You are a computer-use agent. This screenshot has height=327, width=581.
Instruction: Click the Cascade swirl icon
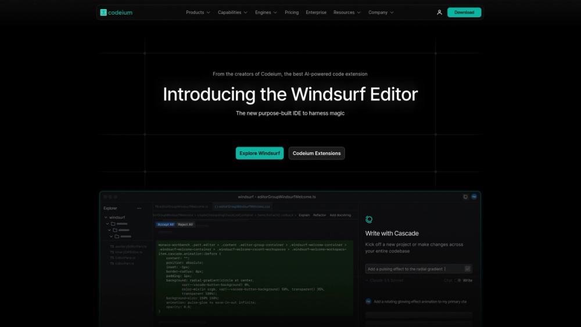[x=369, y=219]
